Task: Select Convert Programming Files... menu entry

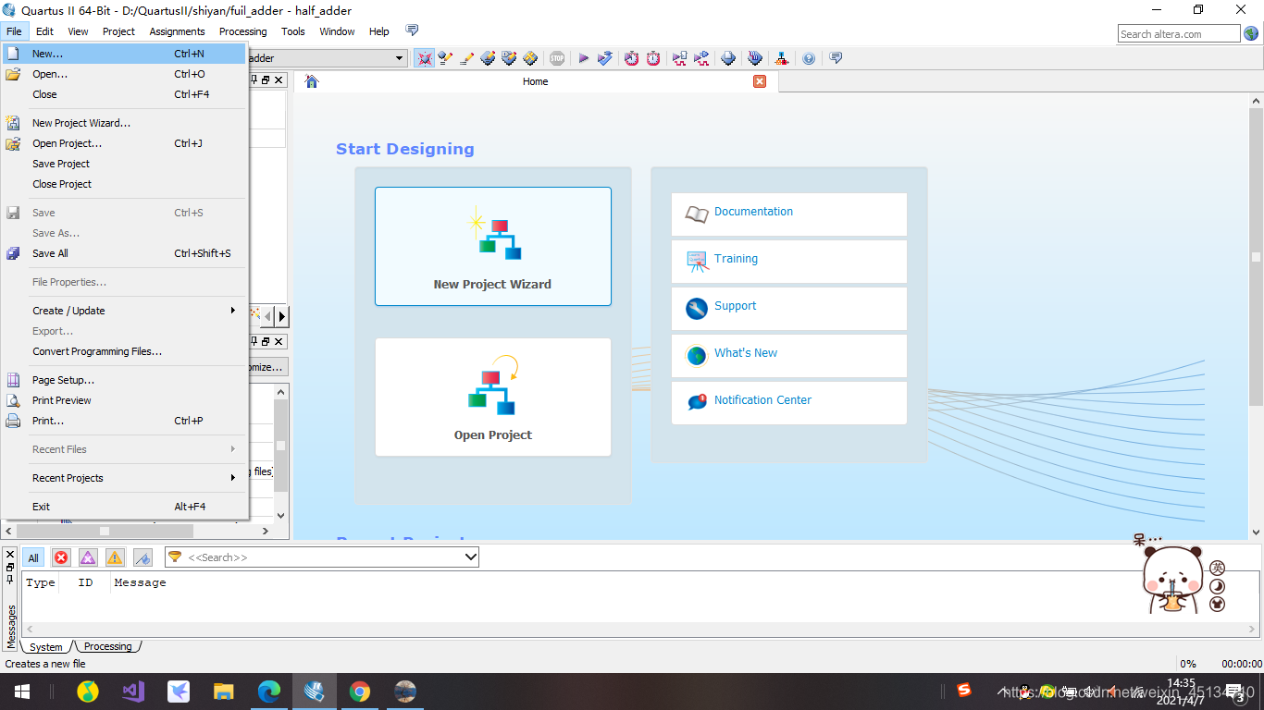Action: (x=125, y=351)
